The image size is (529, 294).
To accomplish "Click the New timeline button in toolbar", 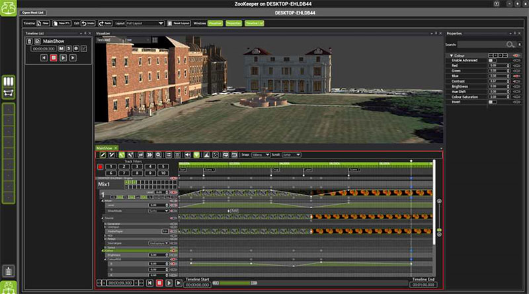I will pos(44,23).
